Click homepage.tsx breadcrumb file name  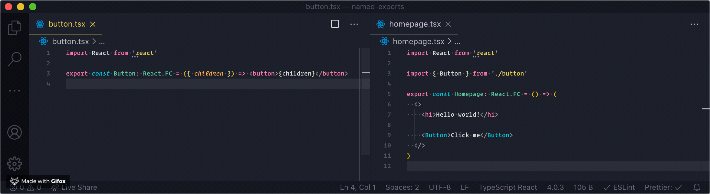coord(419,41)
